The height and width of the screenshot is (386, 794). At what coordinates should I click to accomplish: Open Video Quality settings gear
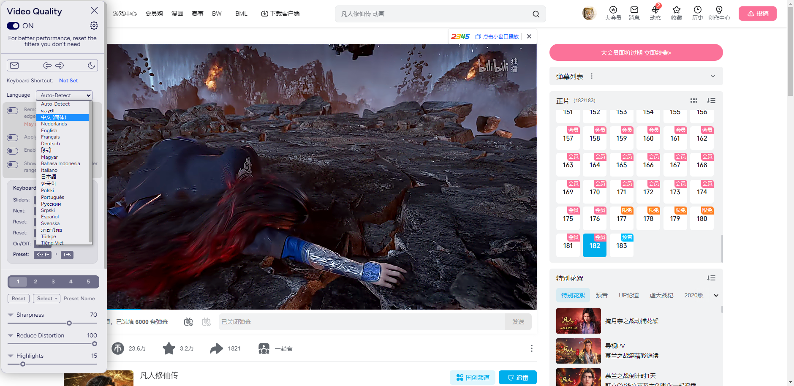94,26
